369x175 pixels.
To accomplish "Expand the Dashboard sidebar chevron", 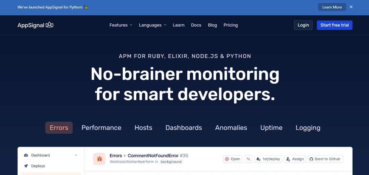I will tap(76, 155).
